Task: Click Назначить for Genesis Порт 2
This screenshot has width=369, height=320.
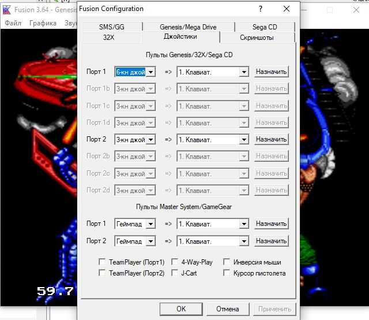Action: (x=272, y=139)
